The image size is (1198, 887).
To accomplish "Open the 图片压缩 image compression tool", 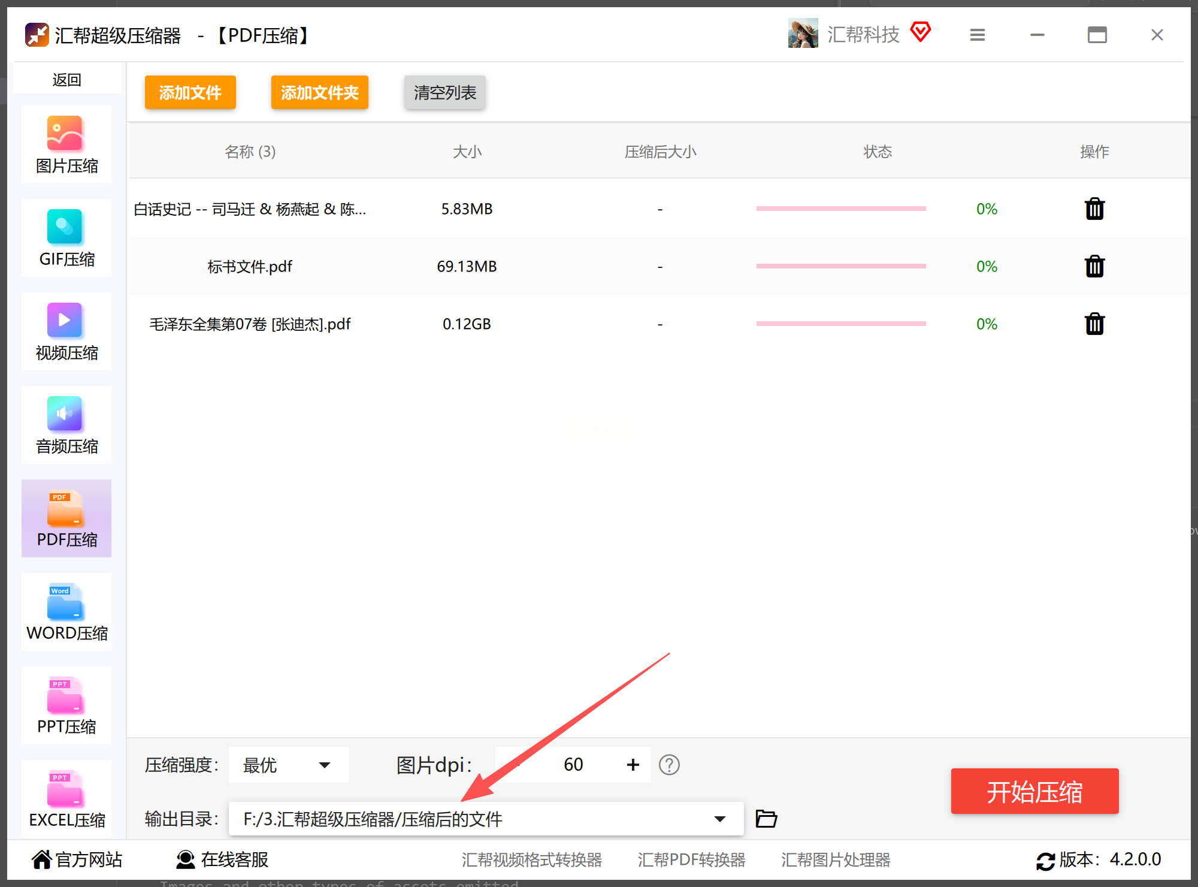I will pos(66,144).
